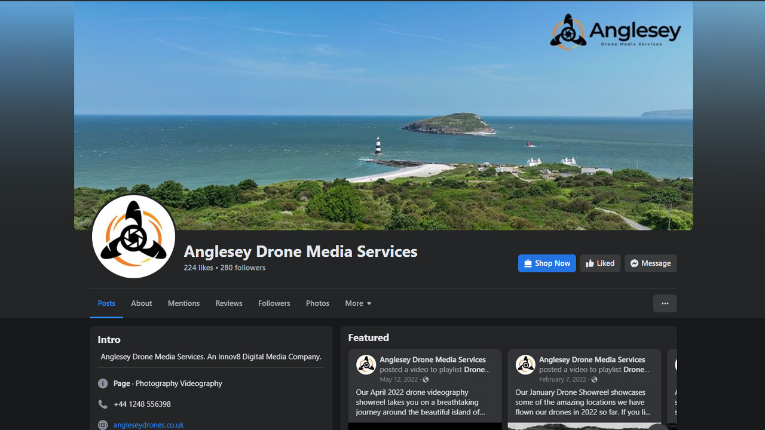Image resolution: width=765 pixels, height=430 pixels.
Task: Open the February 7 post video thumbnail
Action: click(585, 426)
